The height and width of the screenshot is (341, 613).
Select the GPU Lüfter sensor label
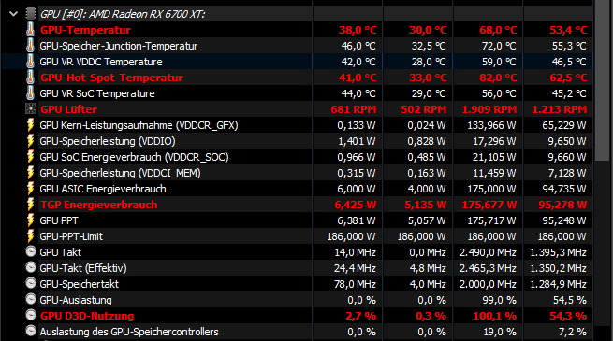[x=68, y=109]
